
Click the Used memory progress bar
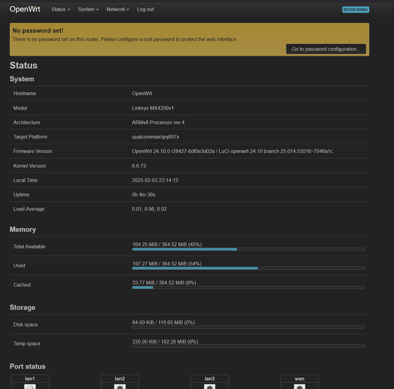pos(248,268)
